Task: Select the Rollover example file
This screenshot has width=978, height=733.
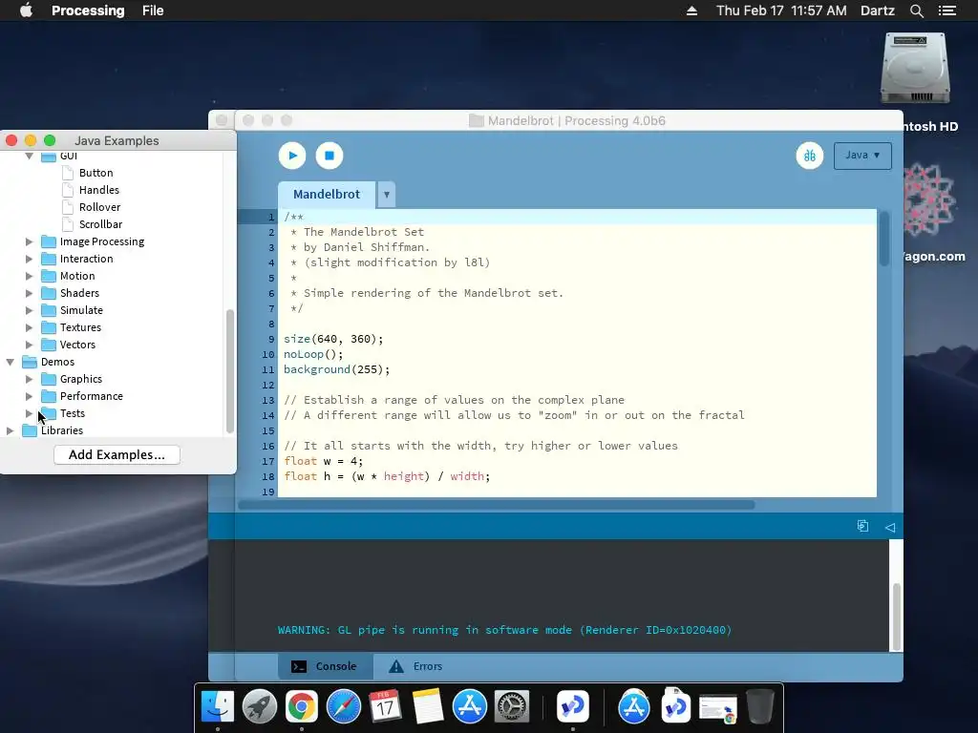Action: 99,207
